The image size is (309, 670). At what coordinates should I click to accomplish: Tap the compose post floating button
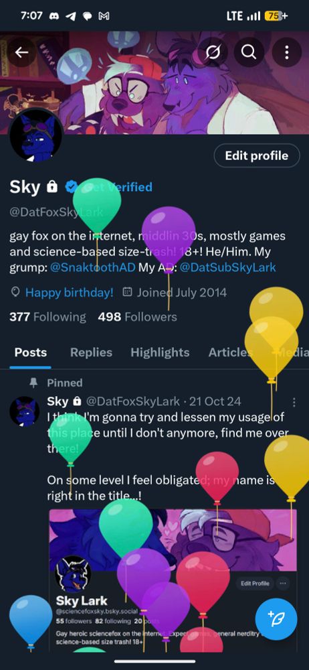pyautogui.click(x=276, y=619)
